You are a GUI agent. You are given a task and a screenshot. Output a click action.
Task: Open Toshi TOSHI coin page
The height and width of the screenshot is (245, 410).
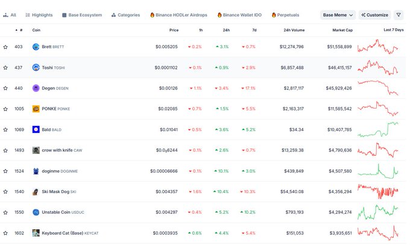point(53,68)
